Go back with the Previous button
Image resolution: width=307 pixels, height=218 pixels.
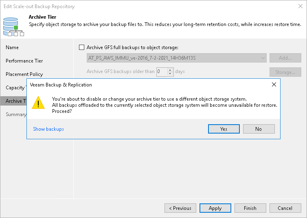tap(180, 208)
